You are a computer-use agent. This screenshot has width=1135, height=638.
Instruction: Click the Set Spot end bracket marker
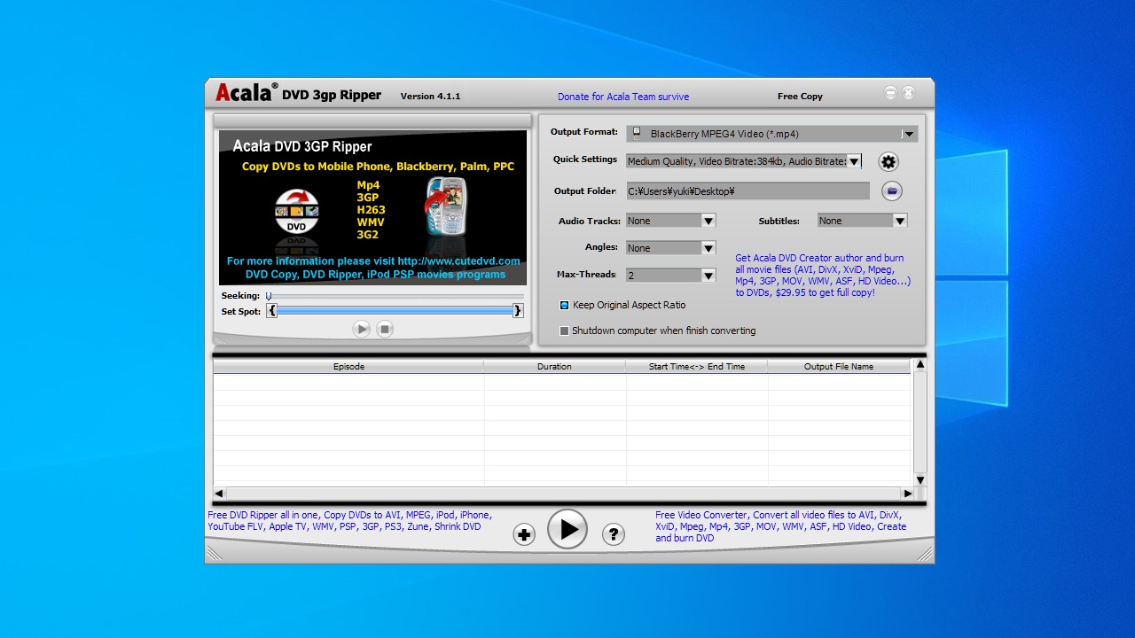519,310
